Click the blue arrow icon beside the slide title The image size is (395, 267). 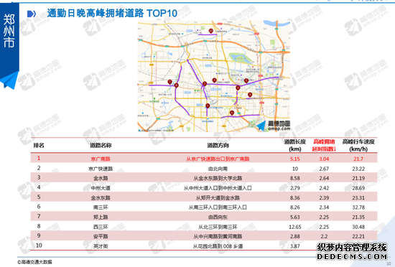pyautogui.click(x=32, y=14)
